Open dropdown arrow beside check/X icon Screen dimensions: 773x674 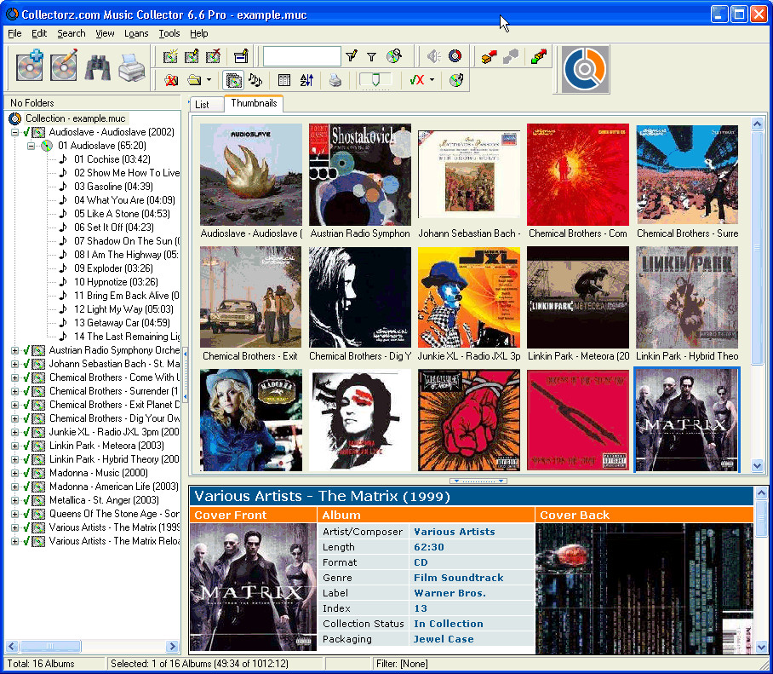[x=432, y=80]
